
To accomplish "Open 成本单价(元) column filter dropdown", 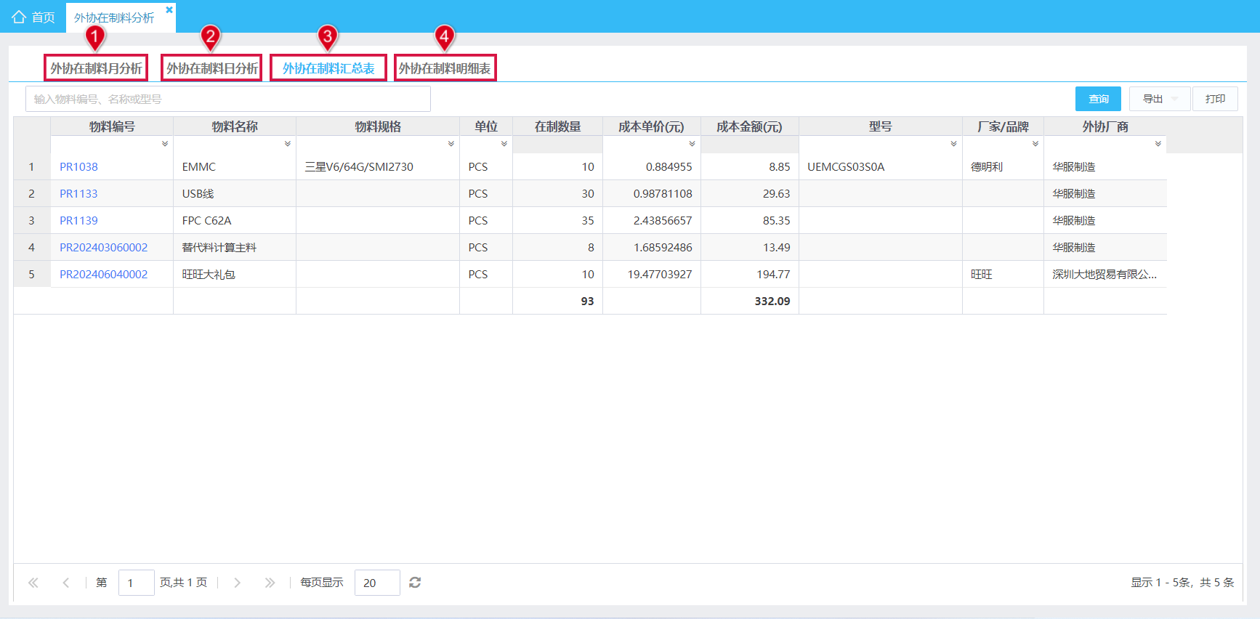I will tap(692, 144).
